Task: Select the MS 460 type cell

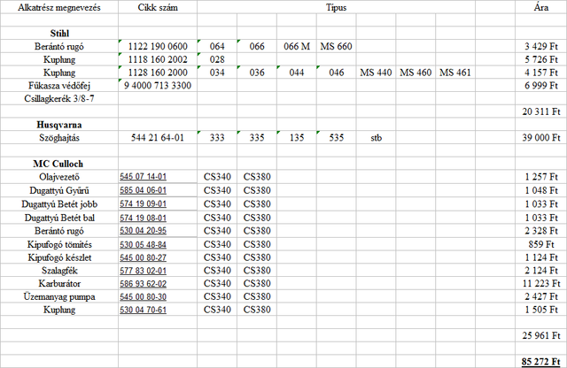Action: point(416,73)
